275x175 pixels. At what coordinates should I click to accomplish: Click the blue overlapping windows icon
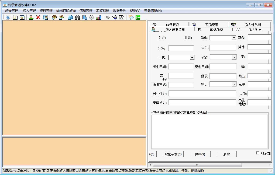coord(71,17)
